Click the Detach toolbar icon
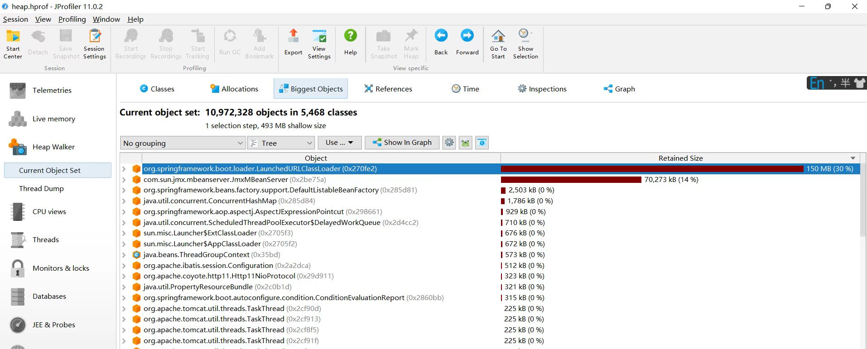Screen dimensions: 867x349 38,44
